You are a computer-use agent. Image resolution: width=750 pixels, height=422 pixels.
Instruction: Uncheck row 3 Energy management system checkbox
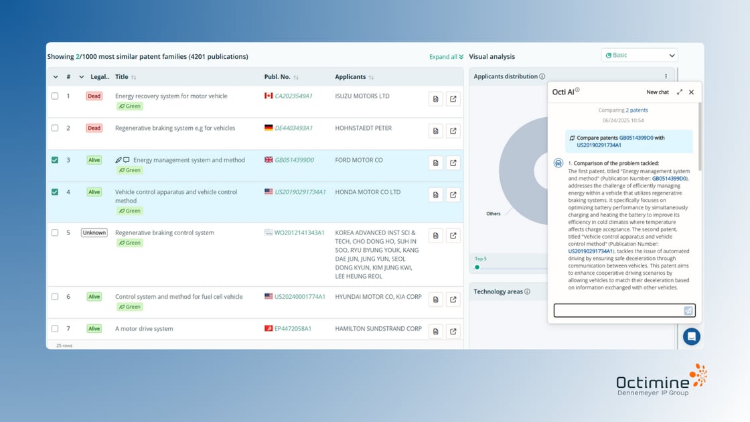(55, 160)
